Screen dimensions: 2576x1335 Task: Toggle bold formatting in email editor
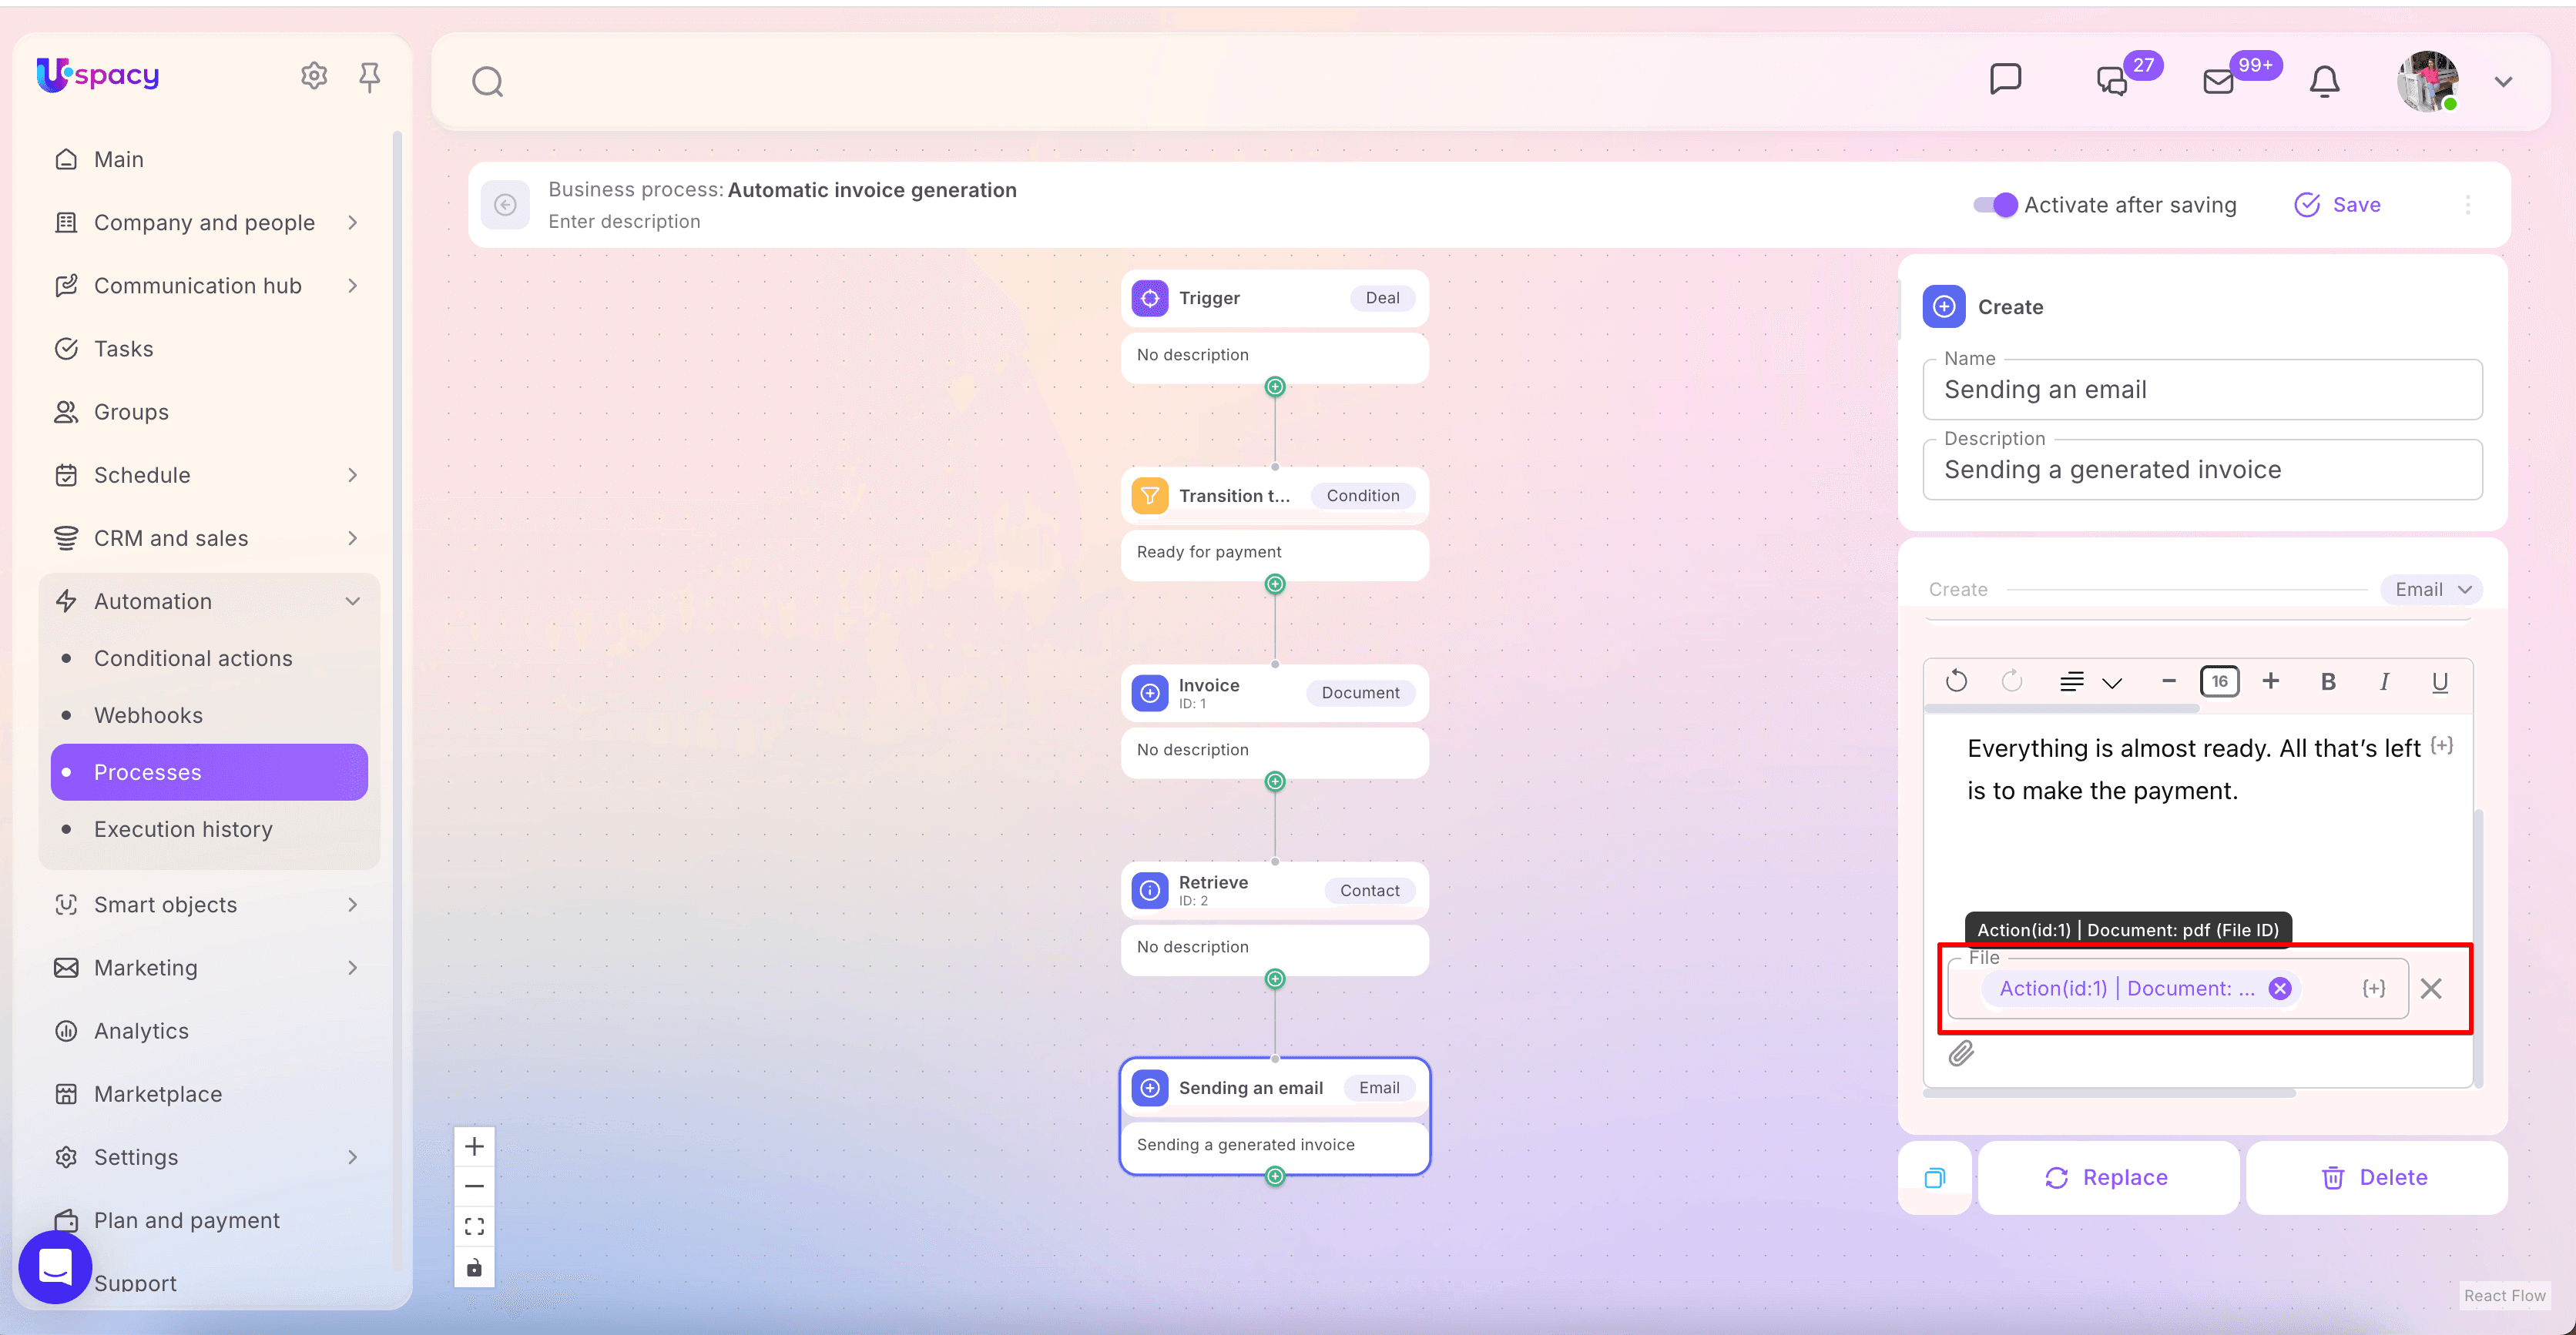click(x=2328, y=681)
